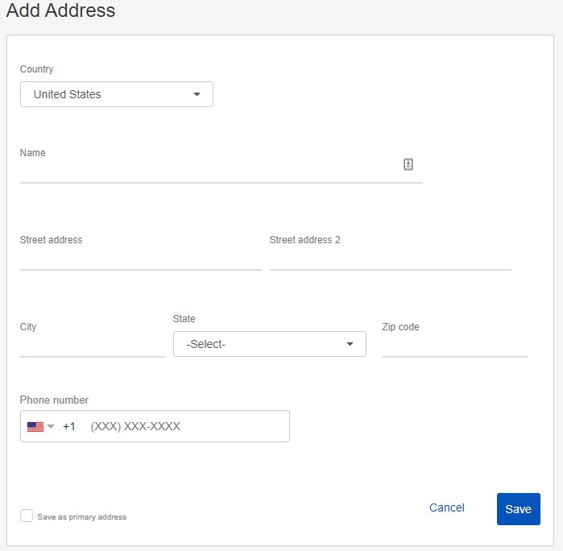The width and height of the screenshot is (563, 551).
Task: Expand the State -Select- dropdown
Action: (270, 344)
